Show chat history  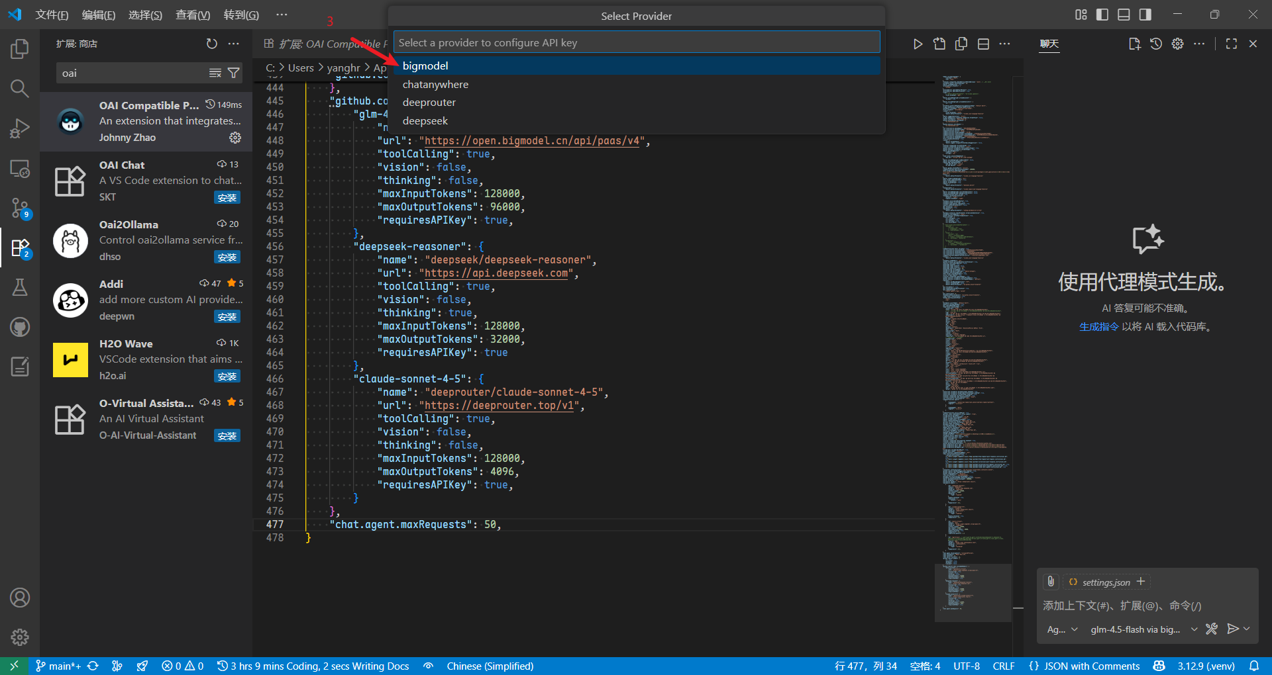(x=1156, y=44)
